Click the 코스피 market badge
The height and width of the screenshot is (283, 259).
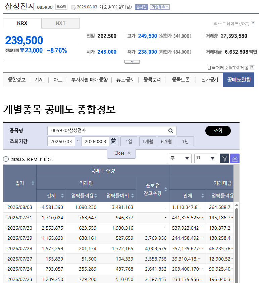(61, 7)
